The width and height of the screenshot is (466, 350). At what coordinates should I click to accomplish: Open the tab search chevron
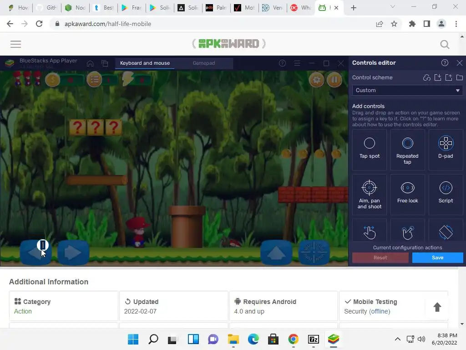393,6
